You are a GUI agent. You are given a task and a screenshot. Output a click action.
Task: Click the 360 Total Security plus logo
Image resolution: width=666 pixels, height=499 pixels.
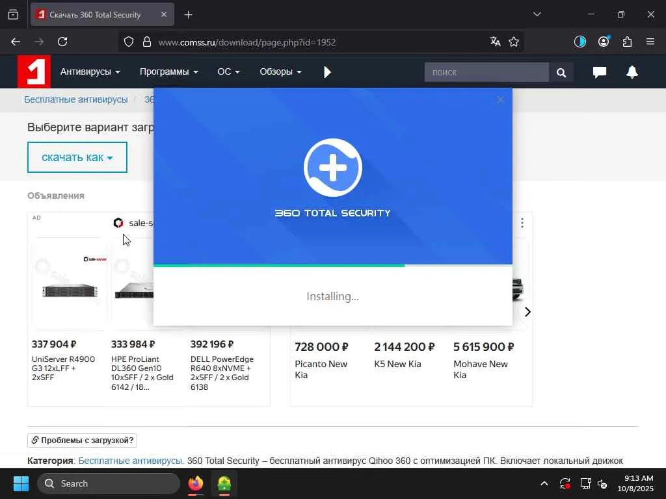[332, 168]
